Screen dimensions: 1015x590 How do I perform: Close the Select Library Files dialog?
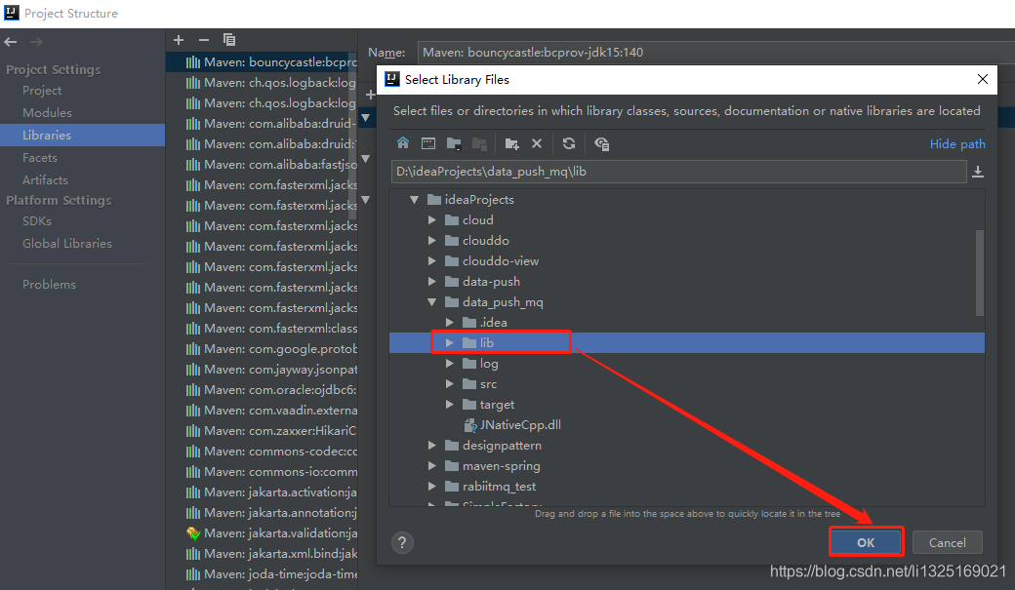pyautogui.click(x=982, y=79)
